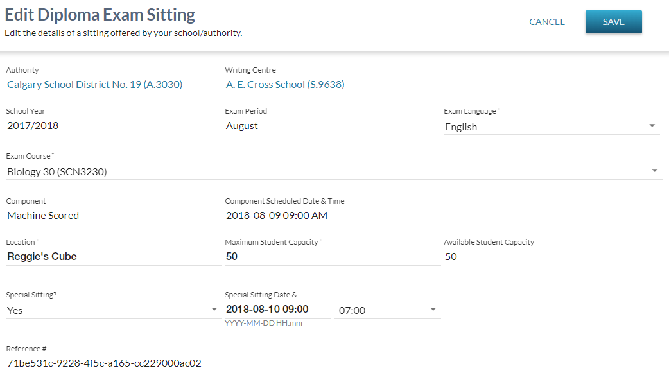Click the Yes value under Special Sitting
The width and height of the screenshot is (669, 384).
(15, 311)
